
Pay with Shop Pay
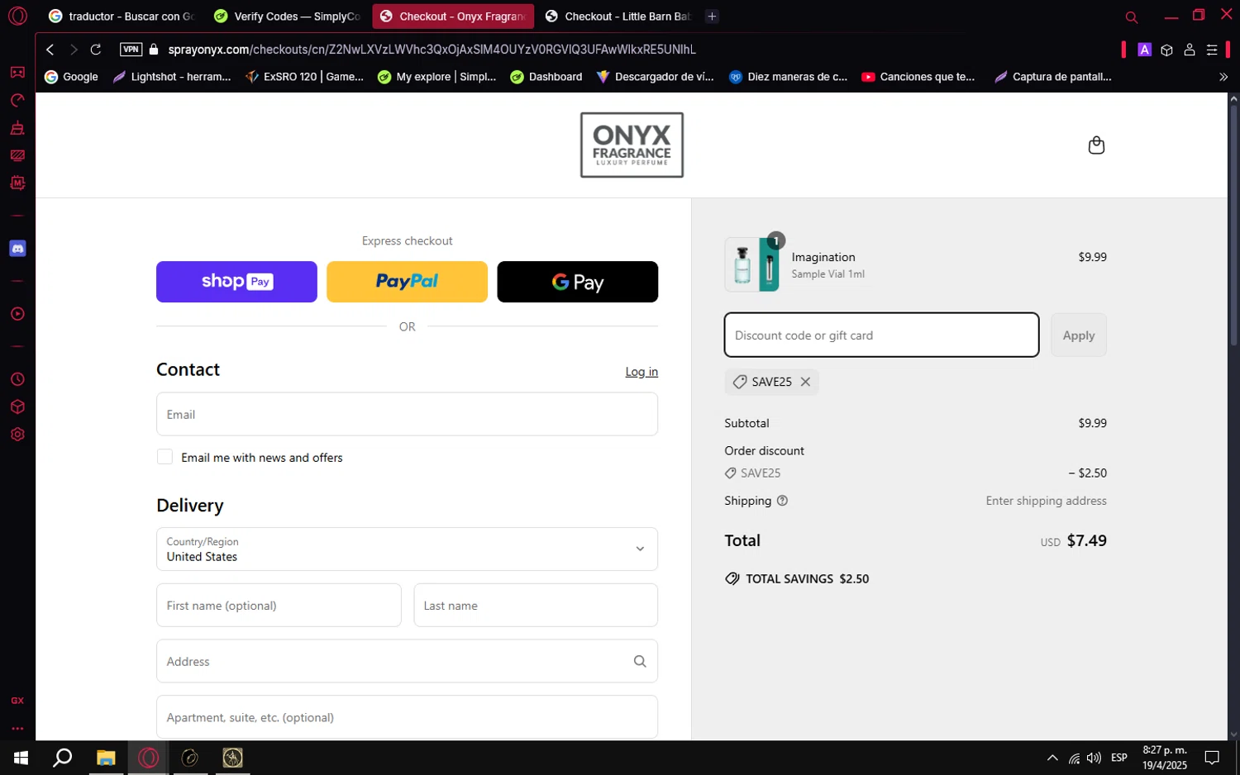pos(236,282)
